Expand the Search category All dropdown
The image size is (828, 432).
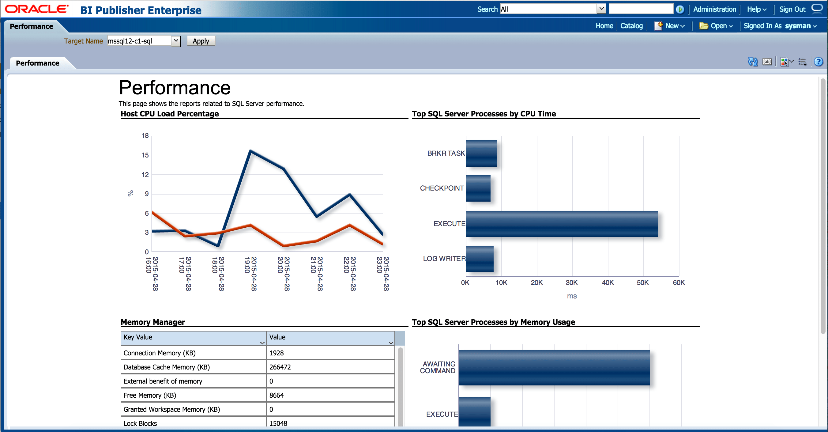[601, 9]
